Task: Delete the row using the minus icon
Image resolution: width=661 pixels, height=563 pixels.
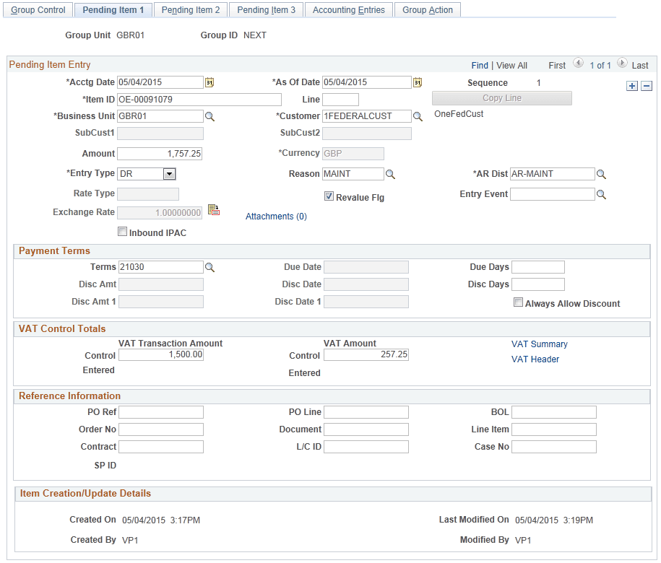Action: pyautogui.click(x=646, y=85)
